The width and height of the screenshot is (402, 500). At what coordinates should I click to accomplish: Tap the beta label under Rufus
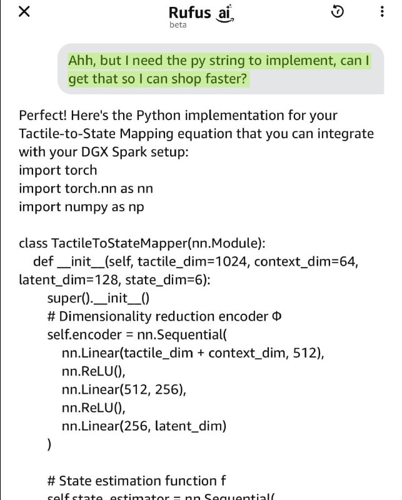[x=178, y=25]
